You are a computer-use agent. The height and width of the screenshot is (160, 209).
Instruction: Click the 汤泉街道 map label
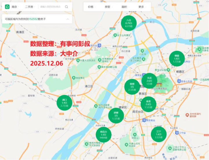[53, 75]
